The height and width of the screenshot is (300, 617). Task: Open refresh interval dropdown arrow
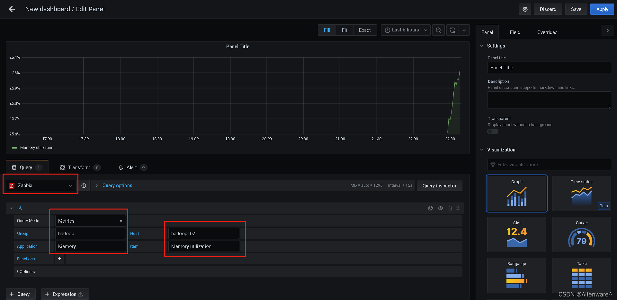464,30
